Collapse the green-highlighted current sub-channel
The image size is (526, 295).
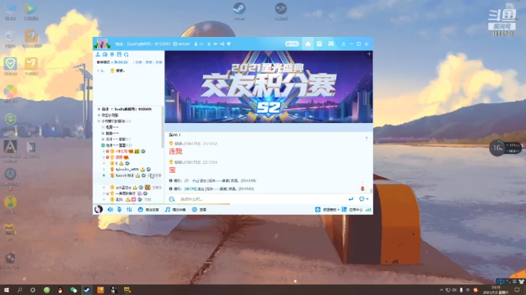pyautogui.click(x=103, y=145)
